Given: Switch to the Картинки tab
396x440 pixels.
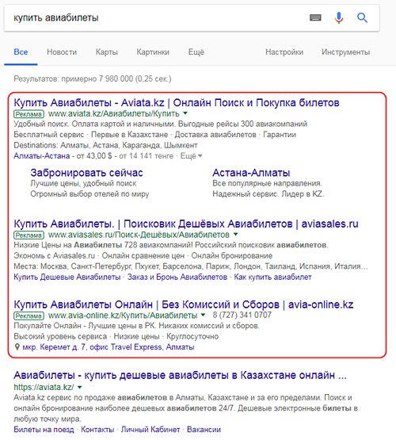Looking at the screenshot, I should (153, 52).
